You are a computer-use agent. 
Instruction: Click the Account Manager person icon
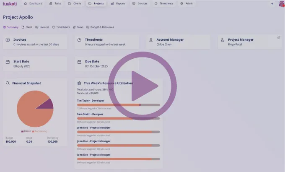(151, 40)
